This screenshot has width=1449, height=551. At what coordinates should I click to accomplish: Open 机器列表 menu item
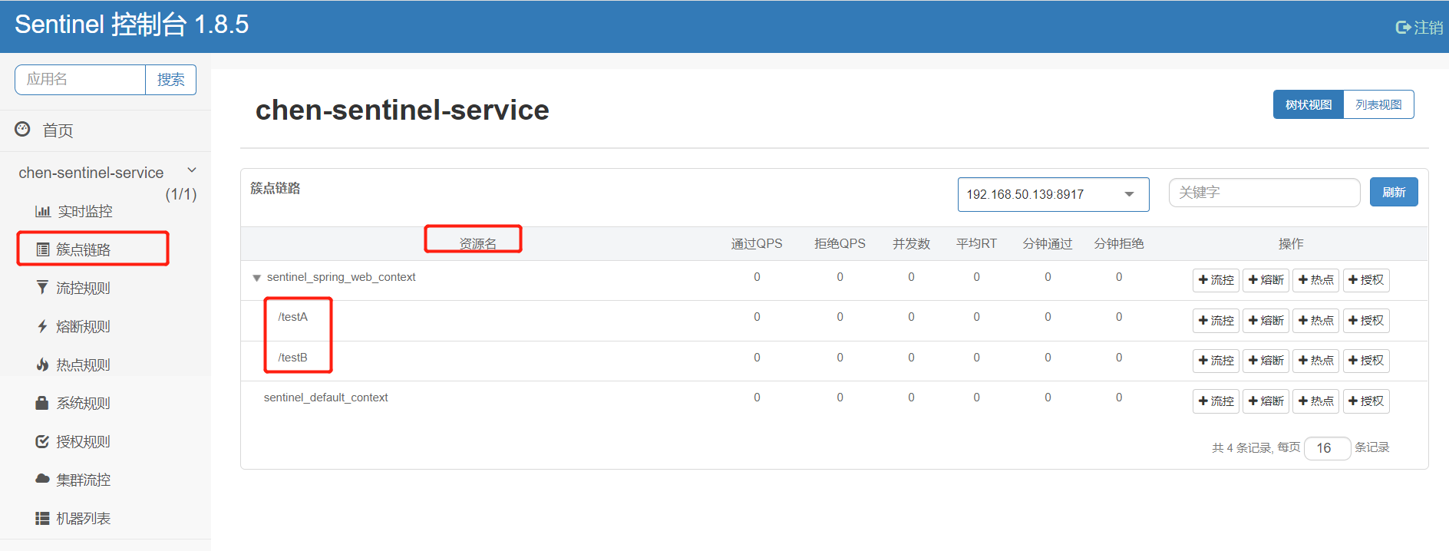83,518
